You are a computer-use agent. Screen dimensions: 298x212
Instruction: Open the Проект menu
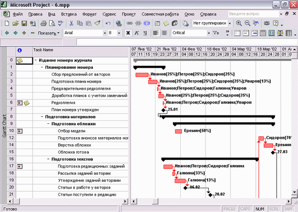(x=129, y=14)
